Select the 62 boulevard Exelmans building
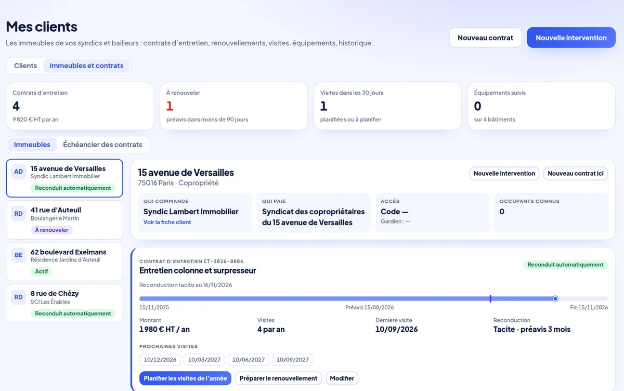Screen dimensions: 624x391 tap(64, 262)
